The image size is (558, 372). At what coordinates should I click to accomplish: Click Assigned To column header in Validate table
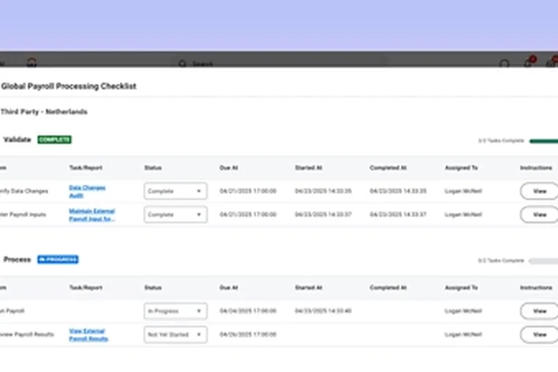(x=461, y=168)
